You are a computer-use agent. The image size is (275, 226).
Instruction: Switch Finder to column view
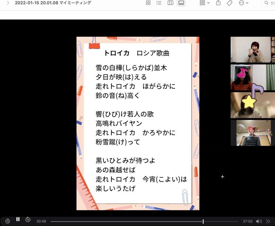tap(170, 3)
